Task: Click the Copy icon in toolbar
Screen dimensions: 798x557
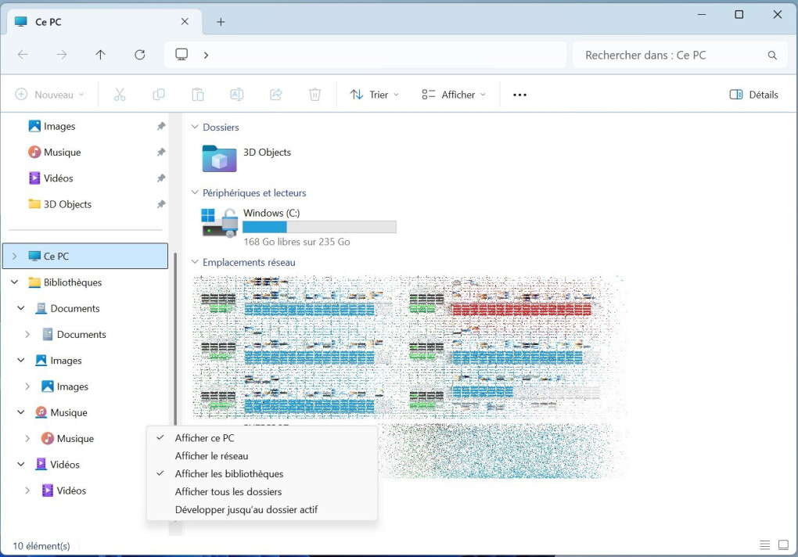Action: click(x=159, y=95)
